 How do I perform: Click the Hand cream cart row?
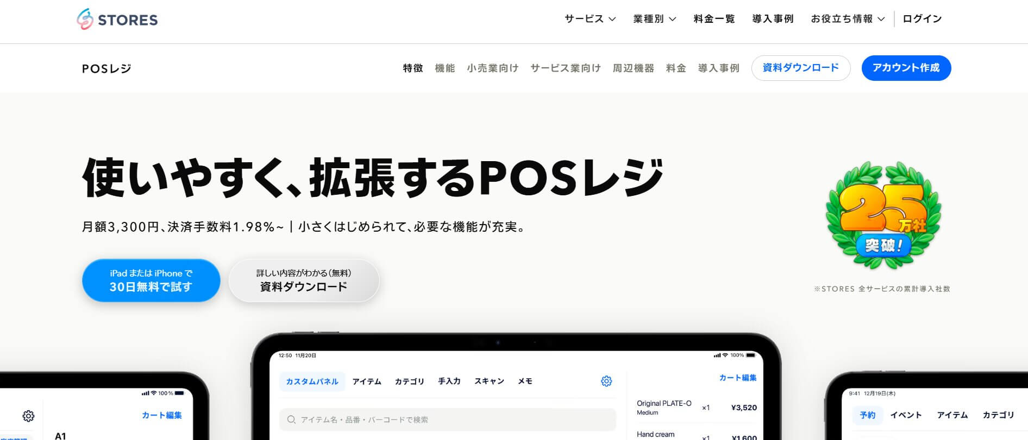pos(697,435)
